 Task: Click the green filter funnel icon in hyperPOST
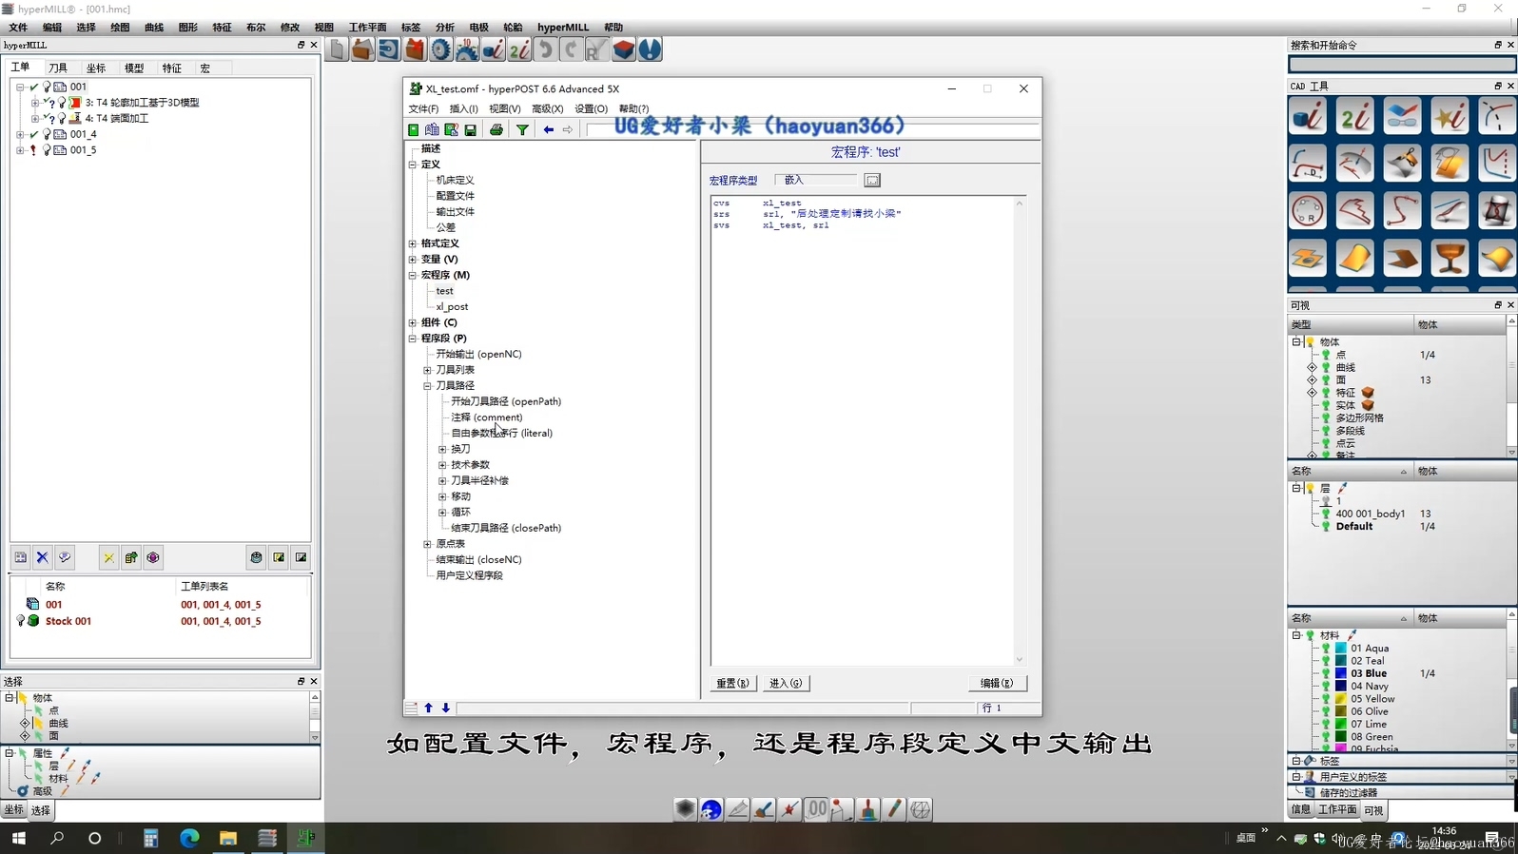coord(522,130)
